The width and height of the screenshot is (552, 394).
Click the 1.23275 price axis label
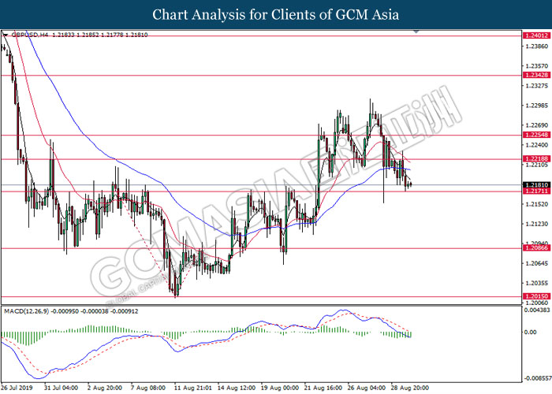tap(537, 86)
